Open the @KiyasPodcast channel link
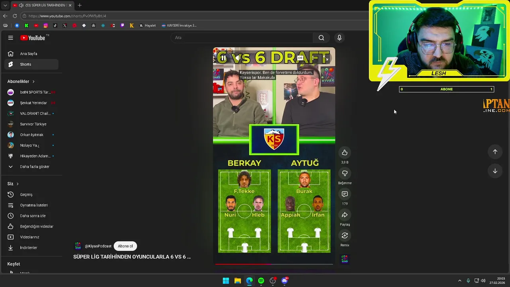 coord(98,246)
